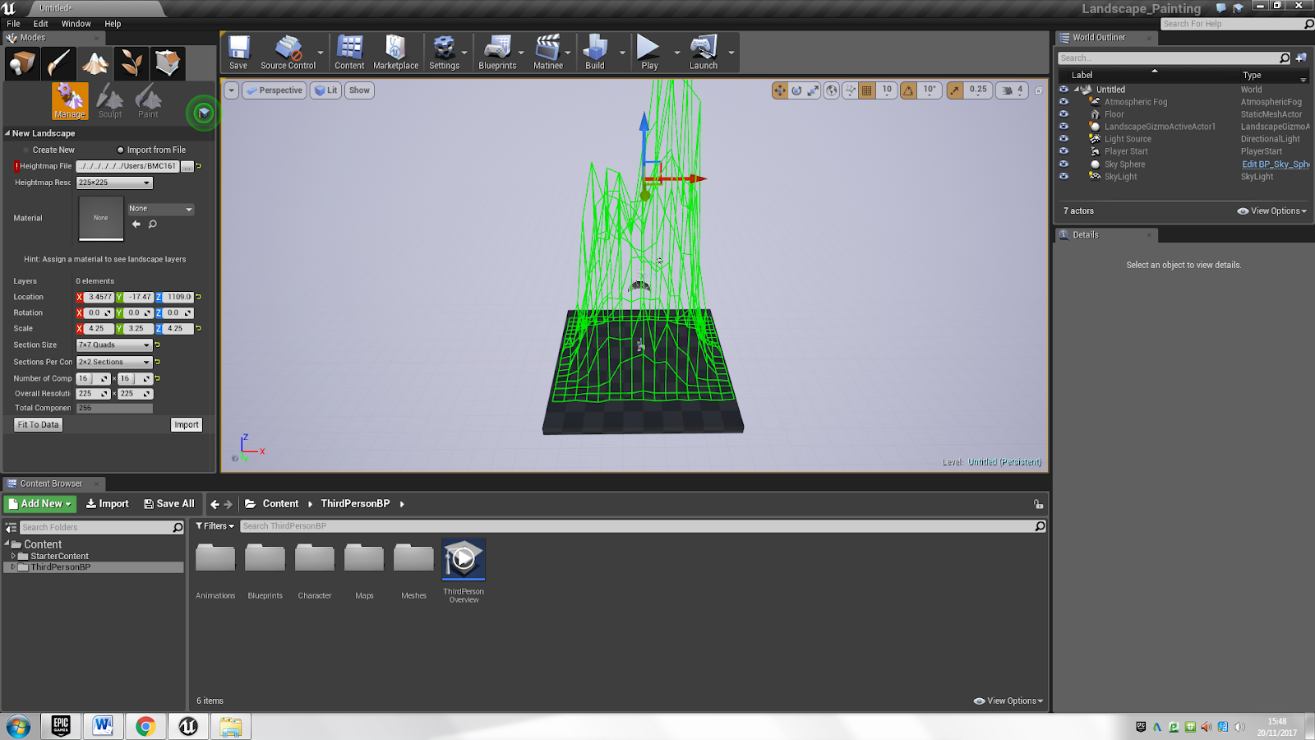The height and width of the screenshot is (740, 1315).
Task: Open the Help menu
Action: tap(113, 24)
